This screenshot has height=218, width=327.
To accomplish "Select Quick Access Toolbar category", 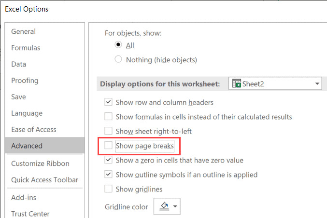I will [x=44, y=180].
